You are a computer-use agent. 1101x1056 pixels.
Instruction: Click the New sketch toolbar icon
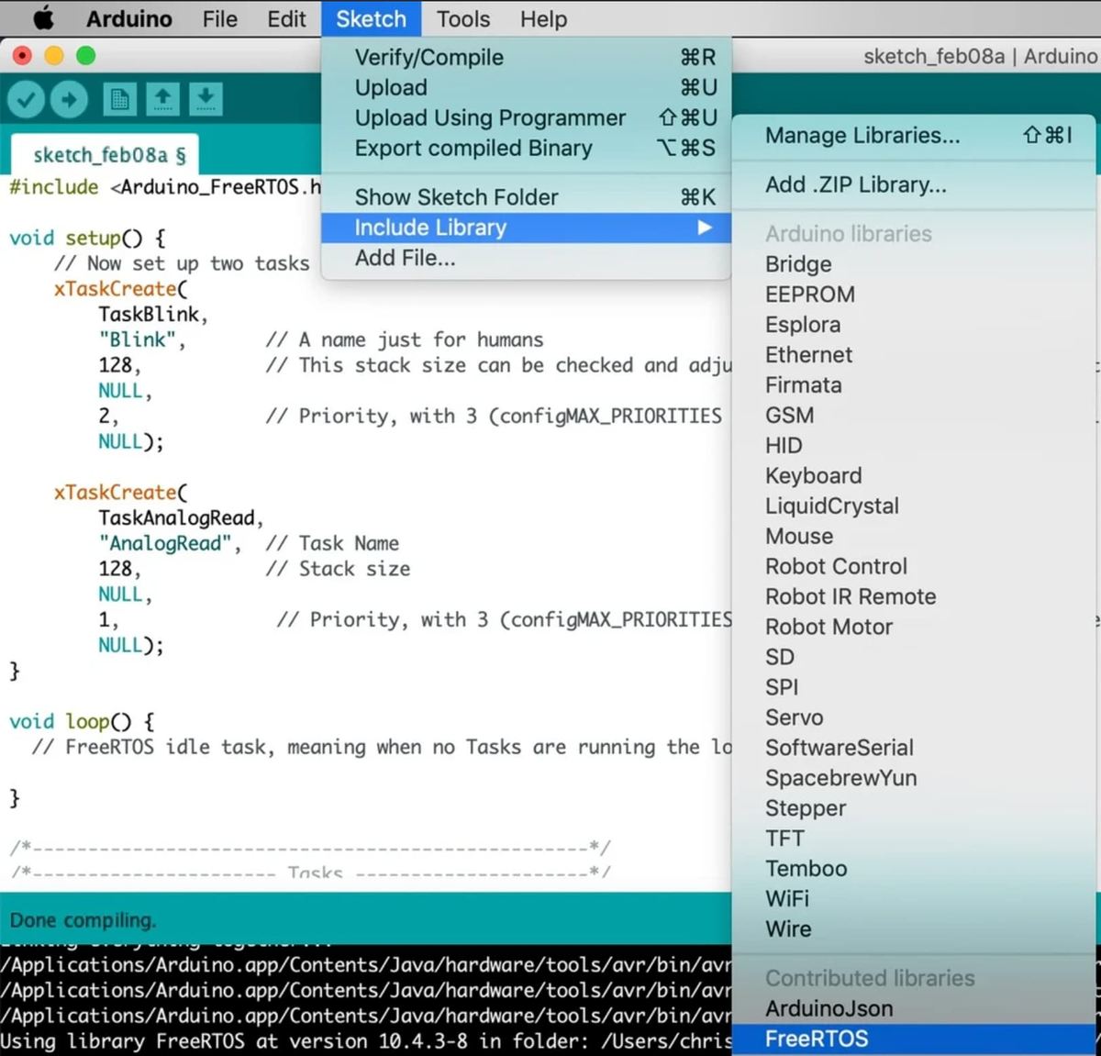click(x=119, y=99)
